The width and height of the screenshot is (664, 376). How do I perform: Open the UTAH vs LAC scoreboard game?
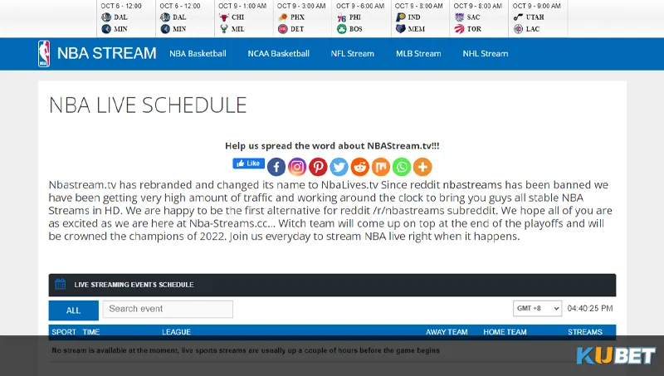click(x=538, y=18)
